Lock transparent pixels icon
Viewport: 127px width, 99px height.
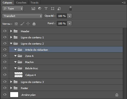pyautogui.click(x=16, y=24)
